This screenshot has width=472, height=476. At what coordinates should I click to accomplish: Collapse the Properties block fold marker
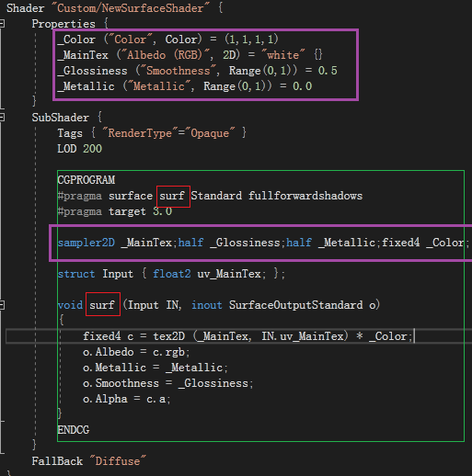point(2,24)
